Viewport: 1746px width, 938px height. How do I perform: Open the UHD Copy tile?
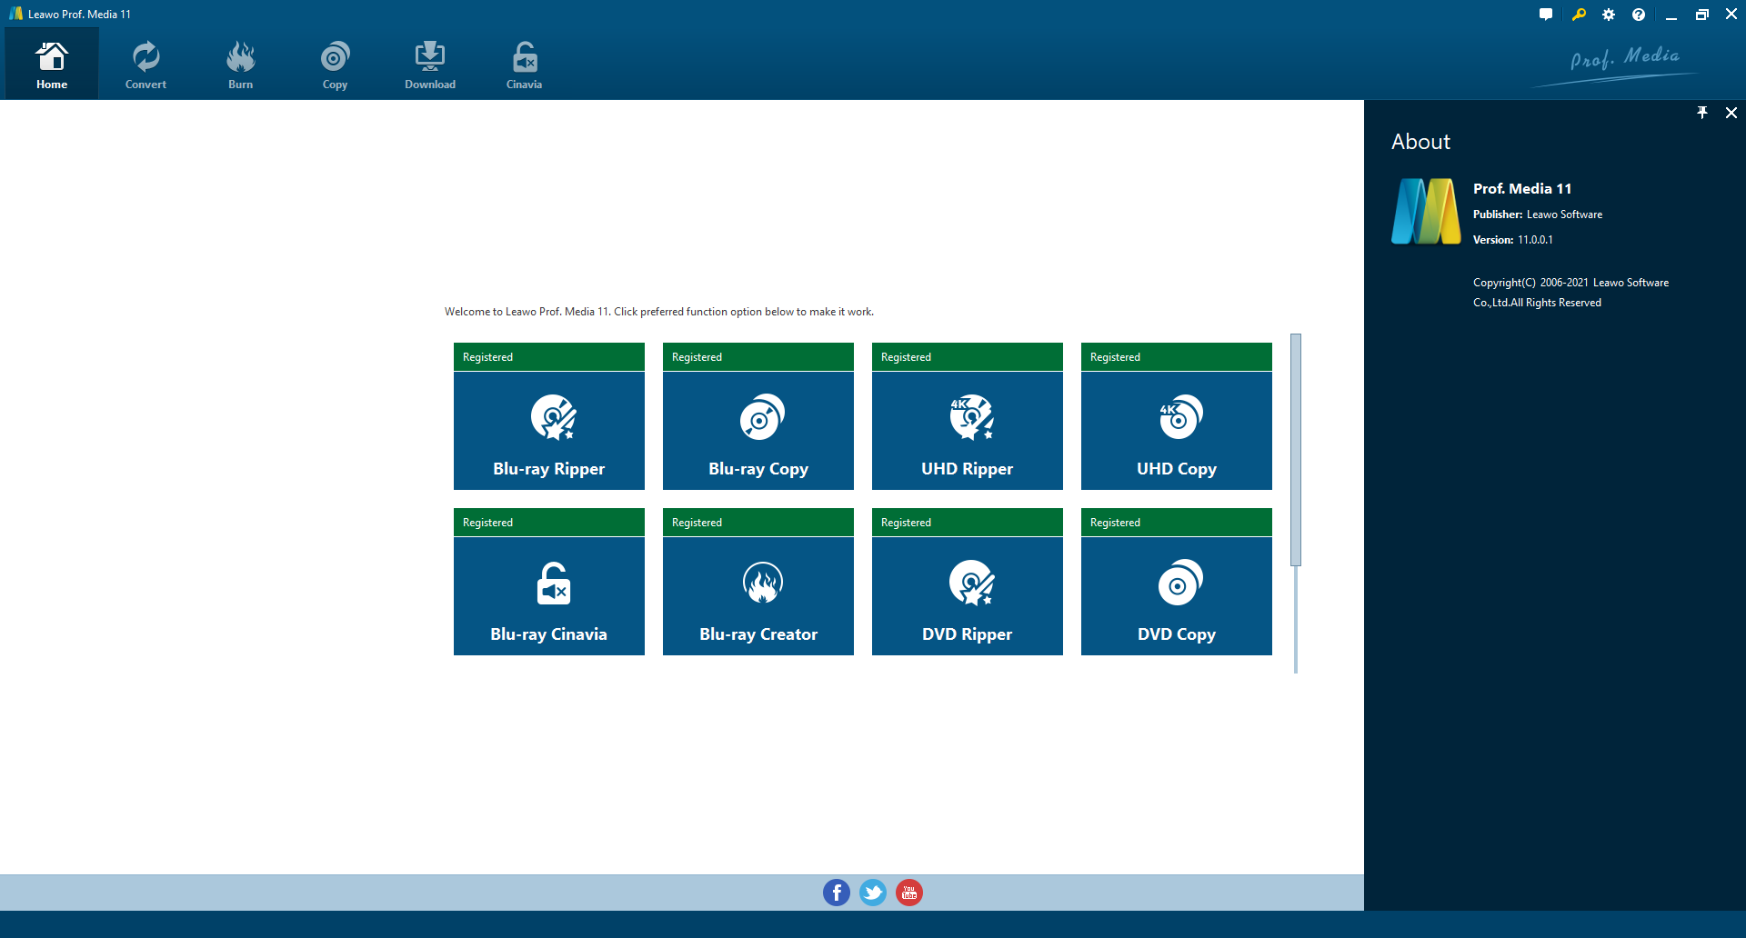(x=1177, y=431)
